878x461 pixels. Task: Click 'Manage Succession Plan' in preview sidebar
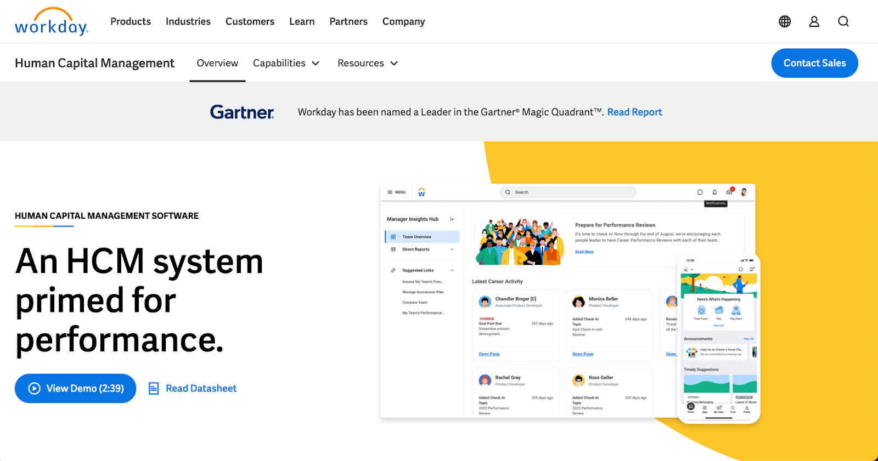click(x=423, y=292)
